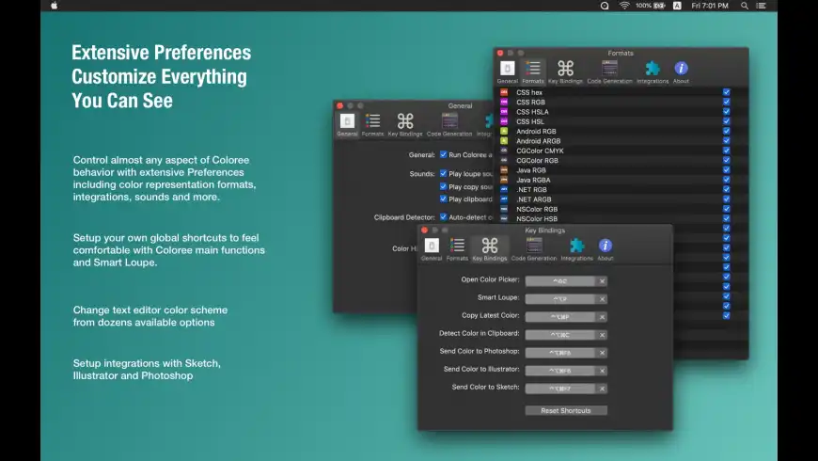Clear the Send Color to Photoshop shortcut
The image size is (818, 461).
tap(602, 353)
